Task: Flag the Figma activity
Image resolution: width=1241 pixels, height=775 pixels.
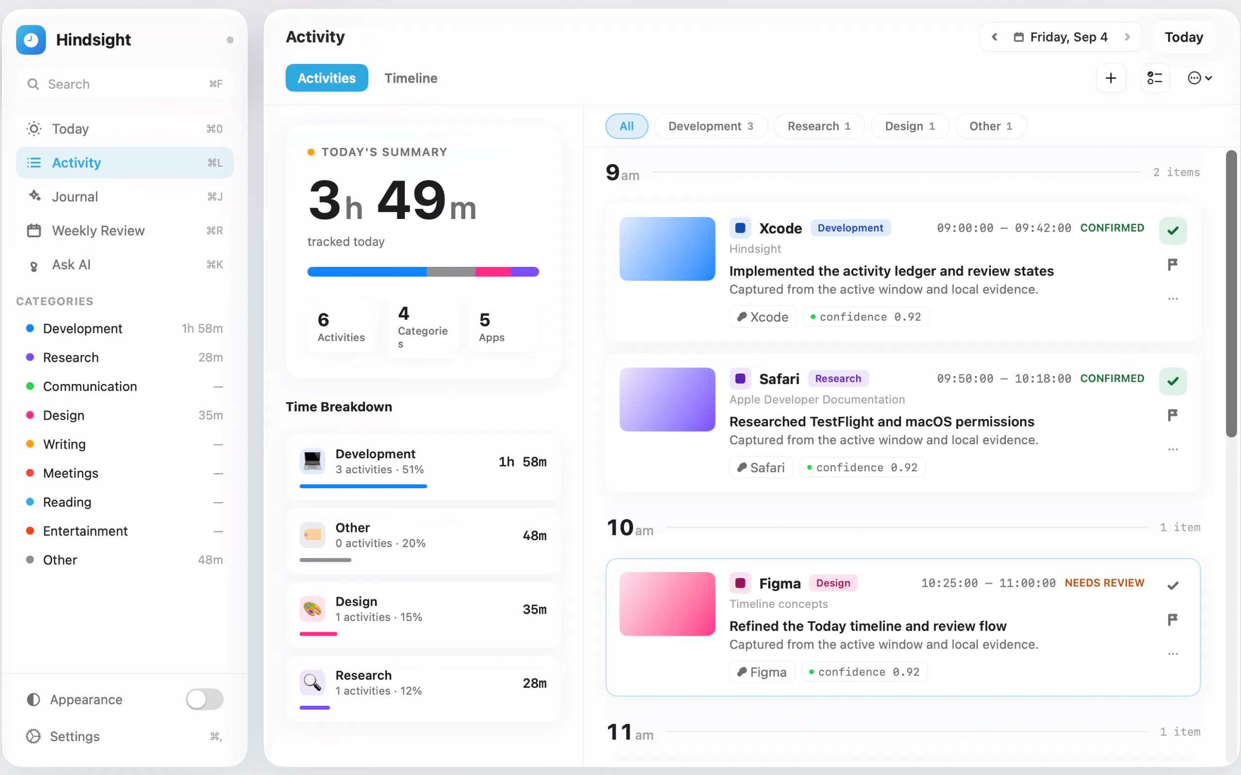Action: pos(1173,620)
